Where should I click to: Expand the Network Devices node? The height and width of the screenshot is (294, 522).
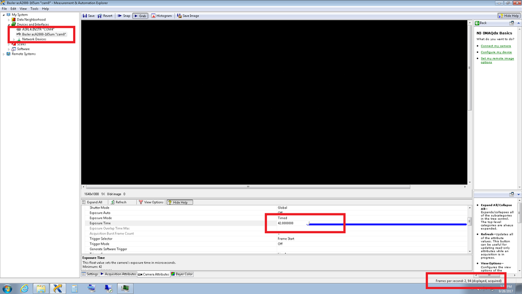(14, 39)
